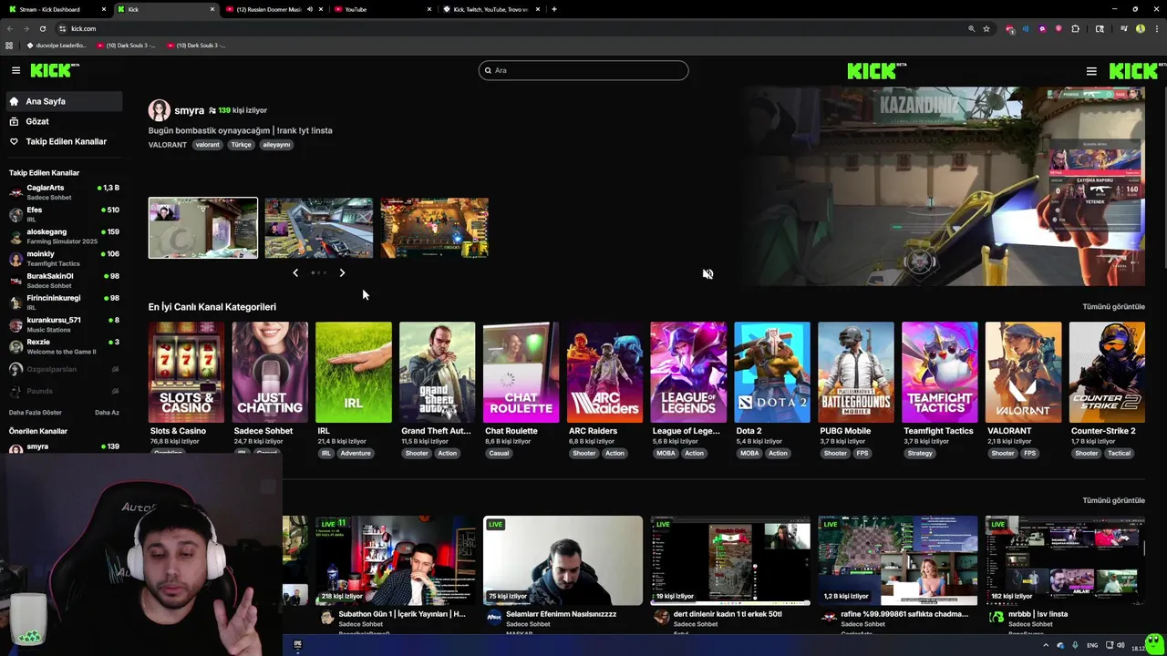Open the Dota 2 category card
The image size is (1167, 656).
tap(772, 372)
